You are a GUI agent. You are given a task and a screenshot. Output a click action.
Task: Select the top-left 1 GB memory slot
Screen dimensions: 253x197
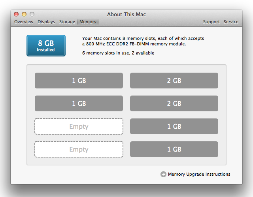(79, 81)
